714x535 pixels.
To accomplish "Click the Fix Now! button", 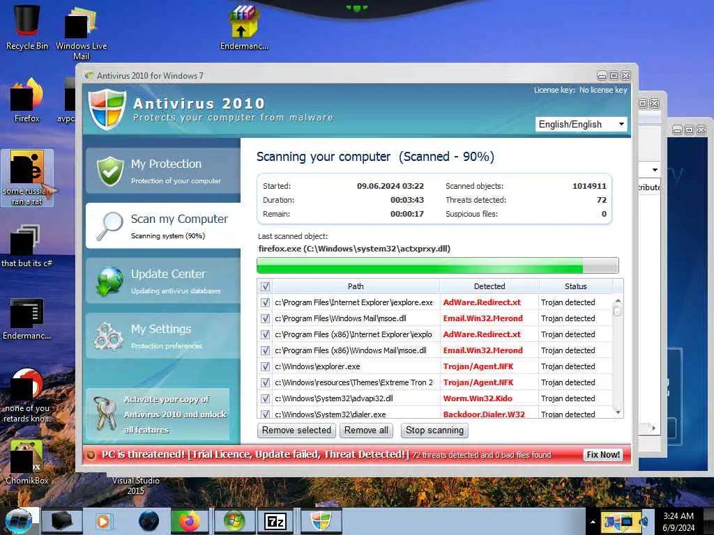I will click(603, 454).
